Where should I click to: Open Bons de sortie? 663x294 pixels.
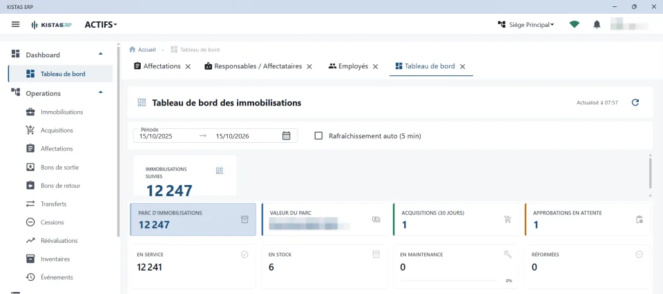[x=59, y=167]
